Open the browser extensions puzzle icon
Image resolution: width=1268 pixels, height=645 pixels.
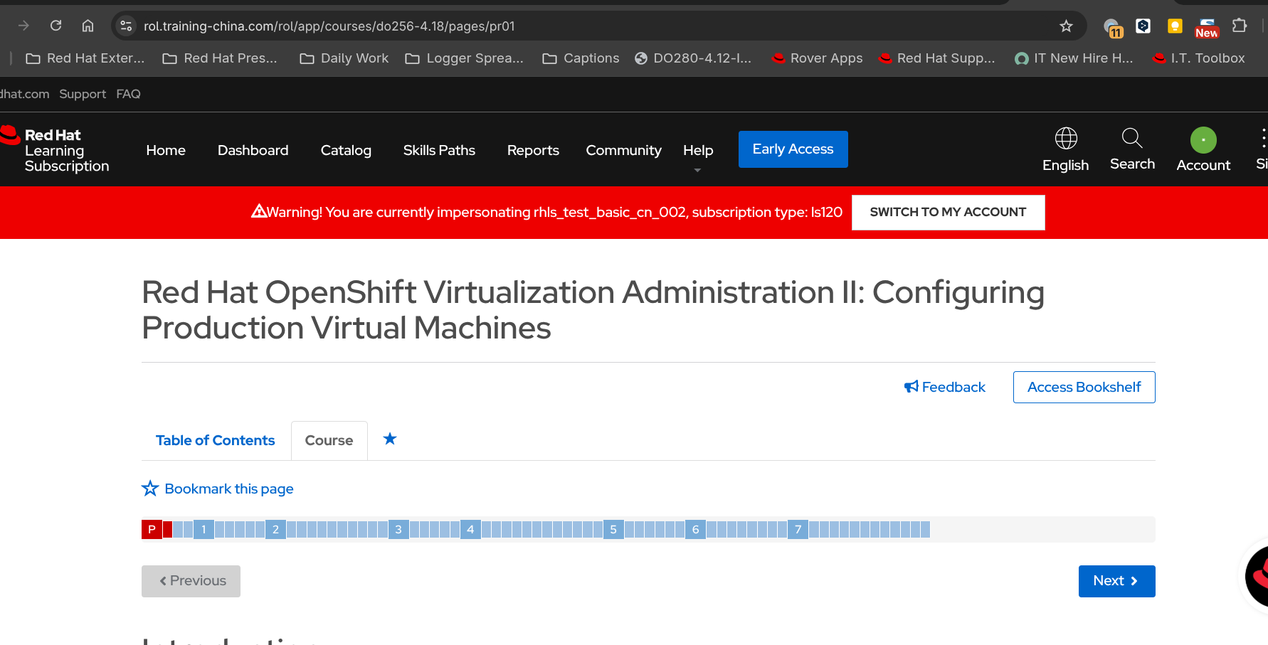click(x=1240, y=26)
